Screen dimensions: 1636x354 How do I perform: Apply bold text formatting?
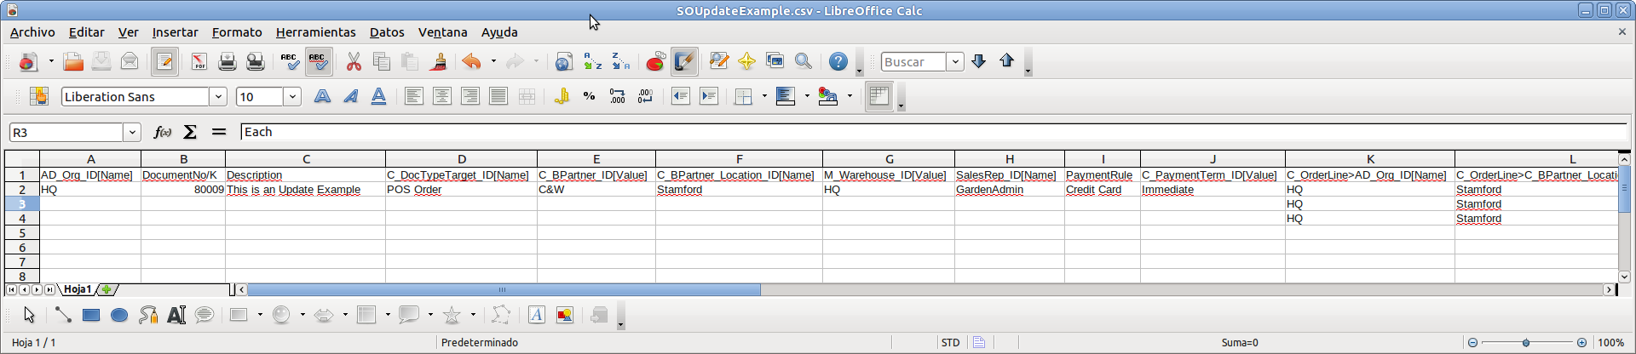tap(322, 96)
